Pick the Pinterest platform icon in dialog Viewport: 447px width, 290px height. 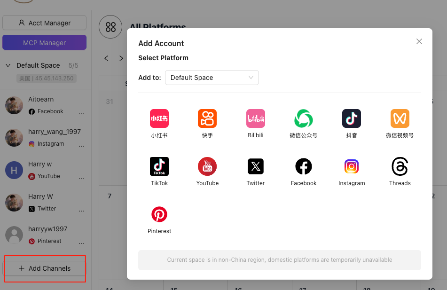(x=159, y=214)
